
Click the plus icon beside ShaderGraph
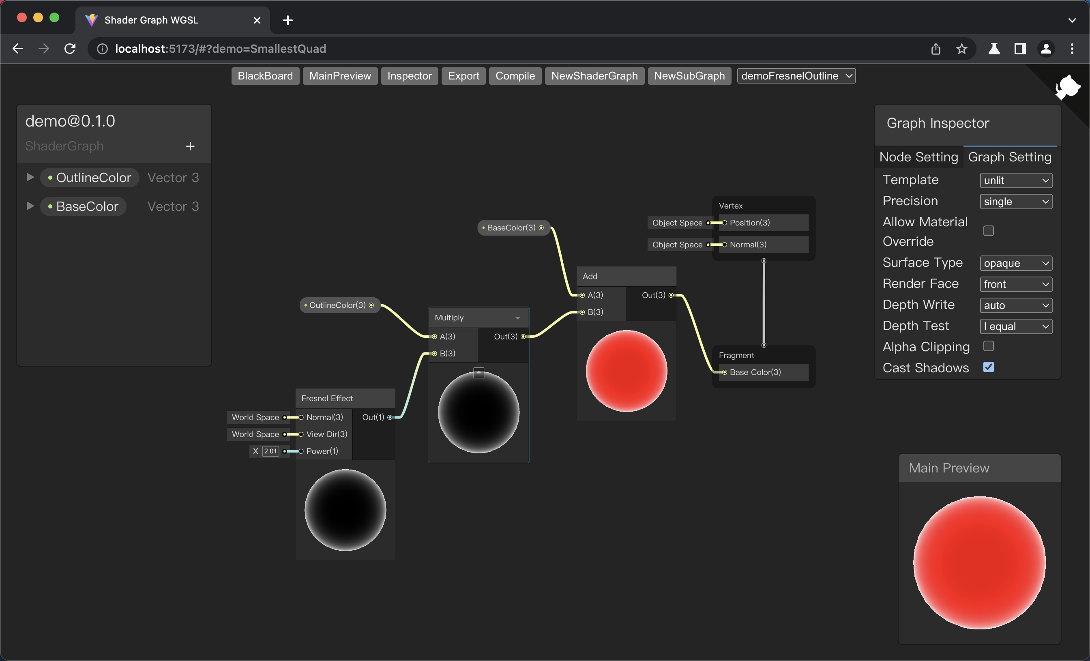click(x=190, y=146)
